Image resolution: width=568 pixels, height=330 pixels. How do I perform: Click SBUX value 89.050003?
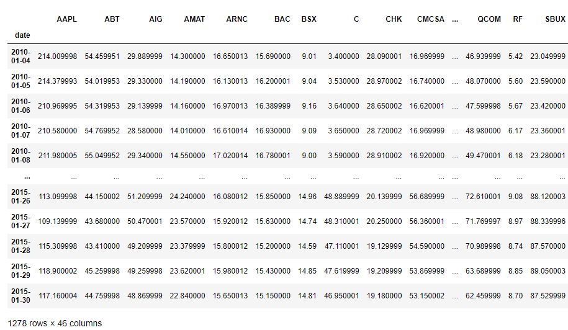coord(548,271)
